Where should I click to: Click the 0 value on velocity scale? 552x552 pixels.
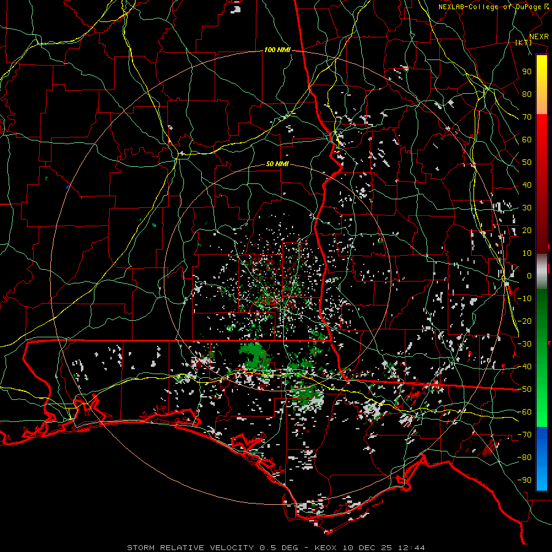point(529,276)
